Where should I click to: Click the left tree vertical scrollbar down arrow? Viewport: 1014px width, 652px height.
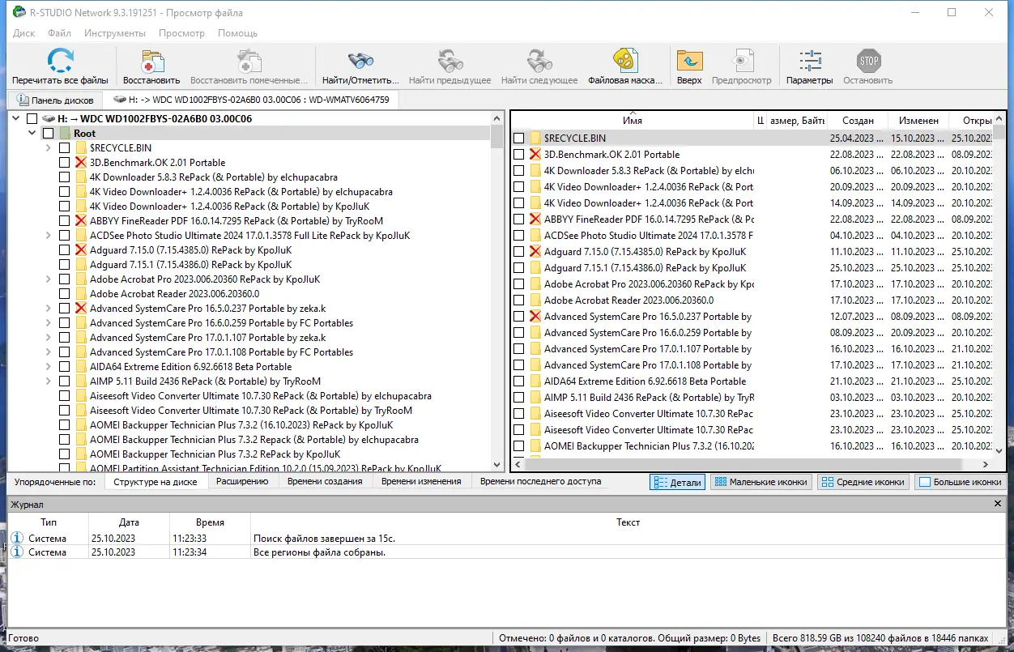tap(497, 465)
